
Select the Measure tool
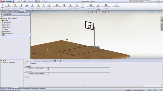point(27,6)
